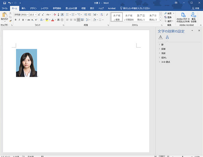203x157 pixels.
Task: Select the portrait photo in the document
Action: (27, 63)
